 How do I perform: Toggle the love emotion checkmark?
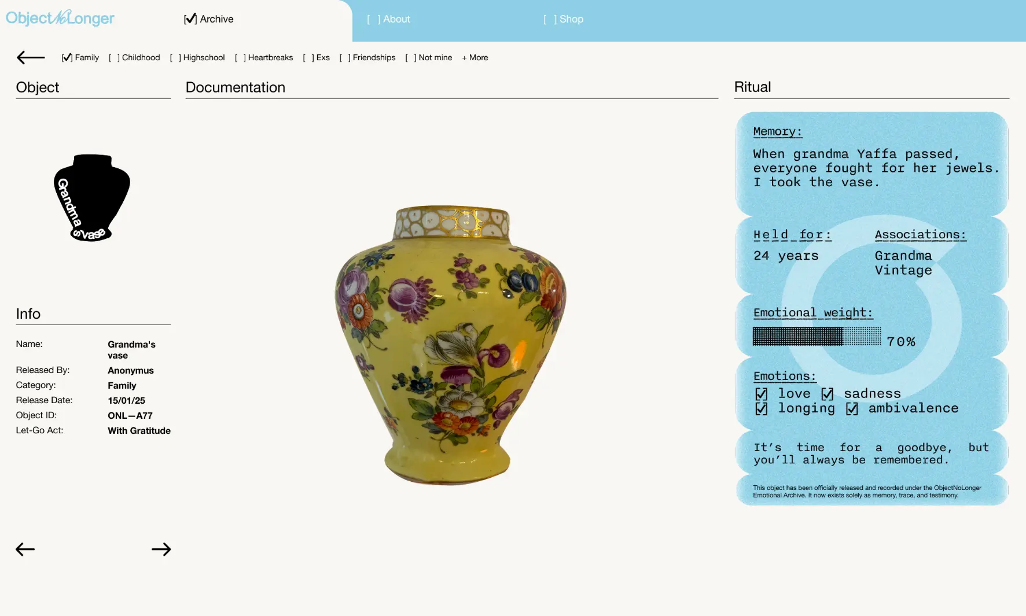[x=762, y=394]
